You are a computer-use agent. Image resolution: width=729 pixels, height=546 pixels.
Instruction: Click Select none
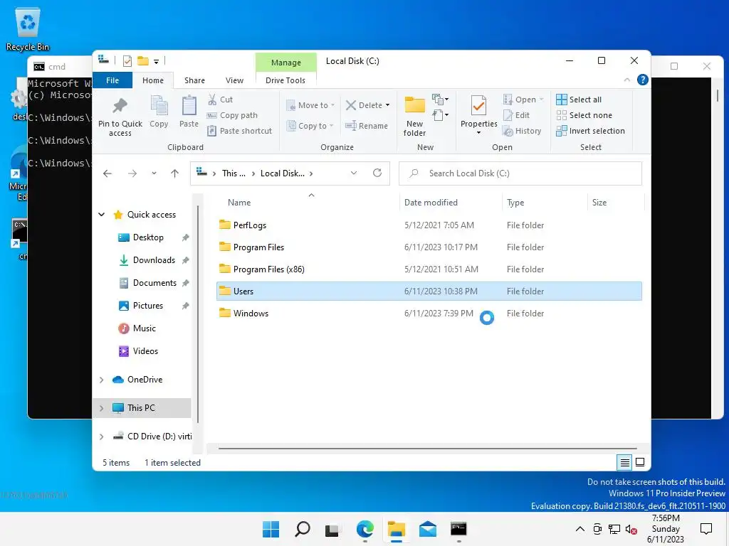pyautogui.click(x=584, y=115)
